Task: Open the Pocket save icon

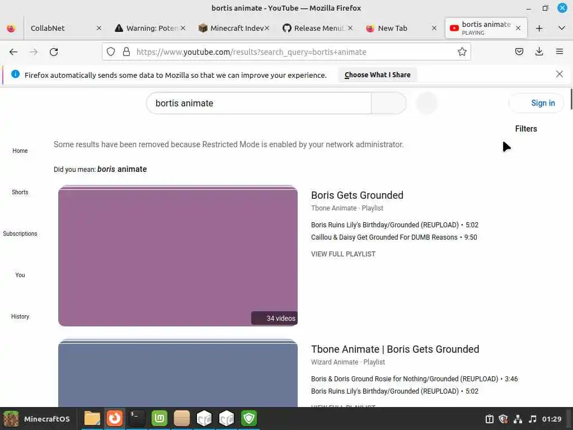Action: tap(519, 52)
